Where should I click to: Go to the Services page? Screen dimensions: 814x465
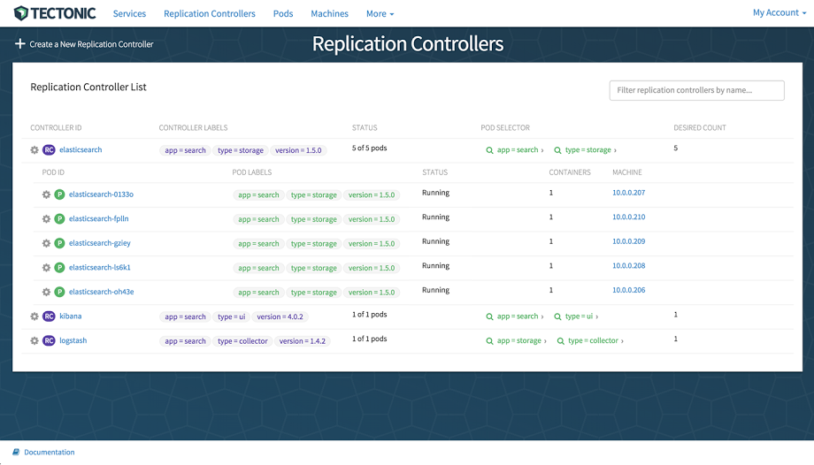click(129, 13)
